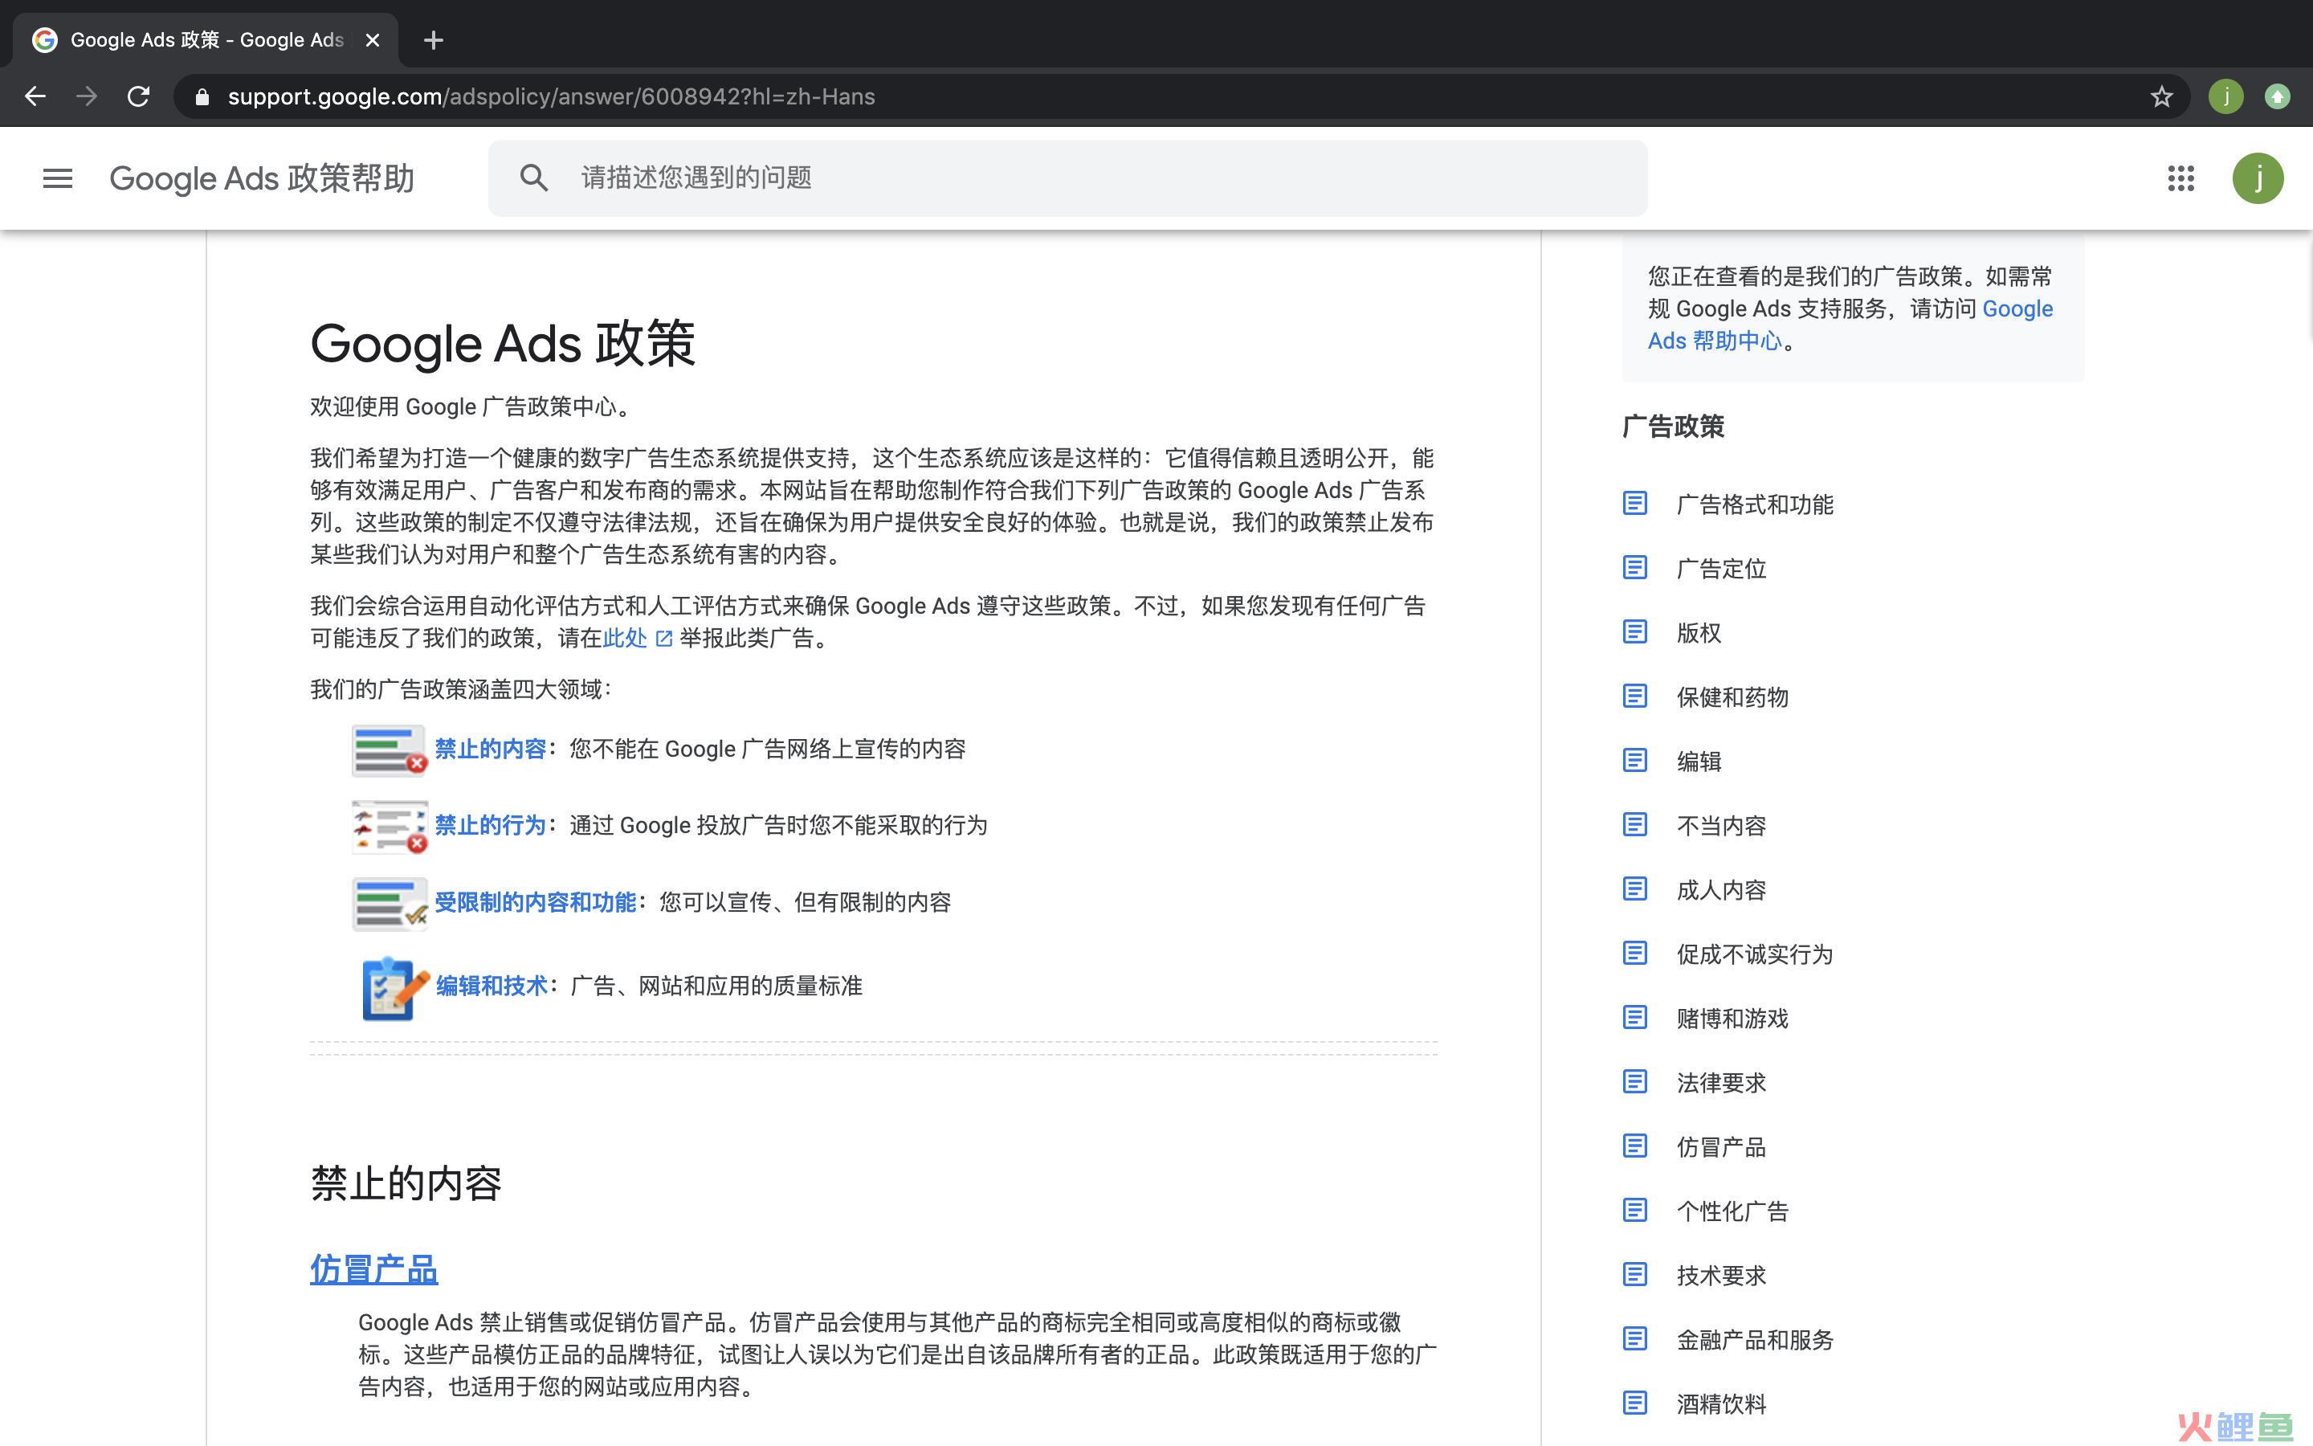Image resolution: width=2313 pixels, height=1446 pixels.
Task: Click the document icon beside 保健和药物
Action: tap(1634, 695)
